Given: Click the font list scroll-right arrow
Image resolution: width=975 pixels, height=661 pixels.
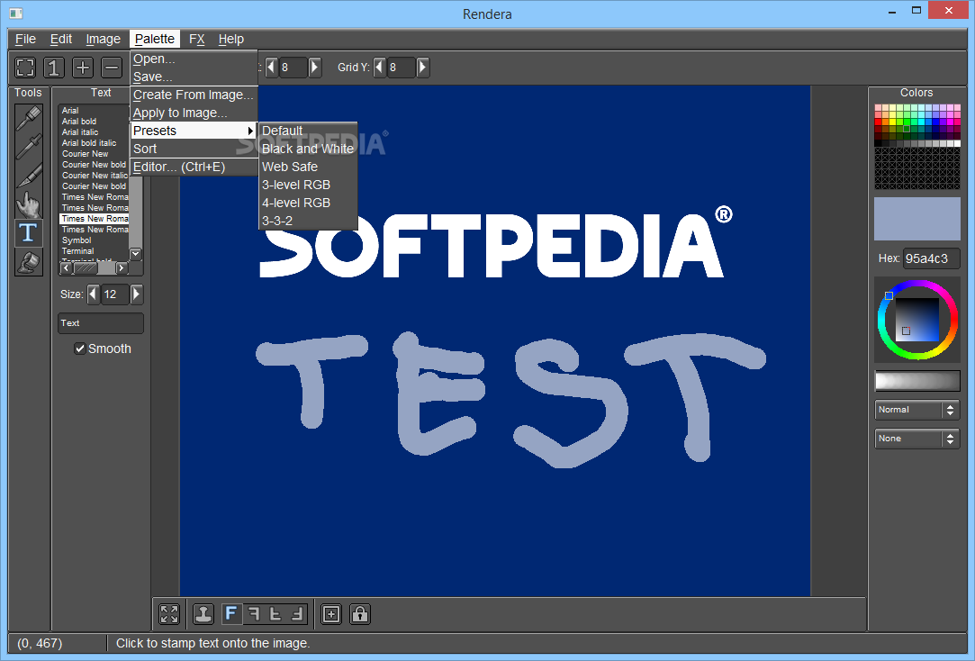Looking at the screenshot, I should coord(122,268).
